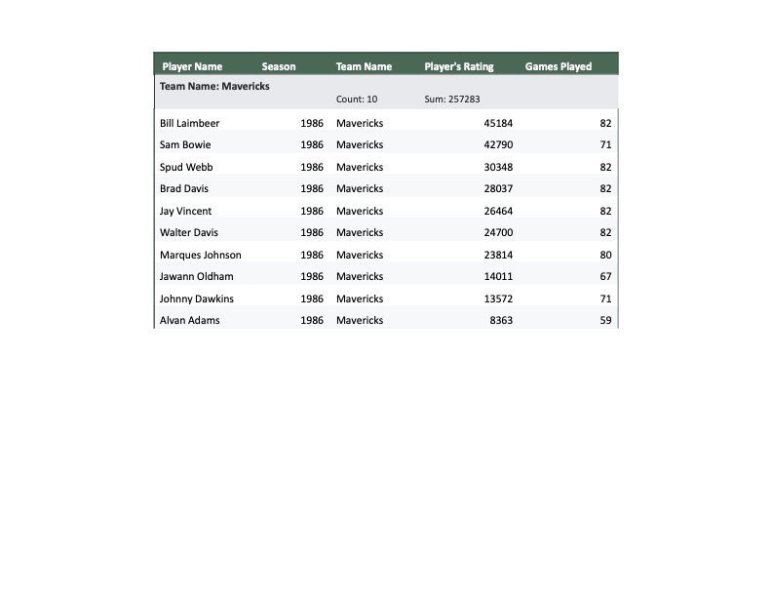
Task: Select the Team Name: Mavericks group header
Action: pyautogui.click(x=214, y=86)
